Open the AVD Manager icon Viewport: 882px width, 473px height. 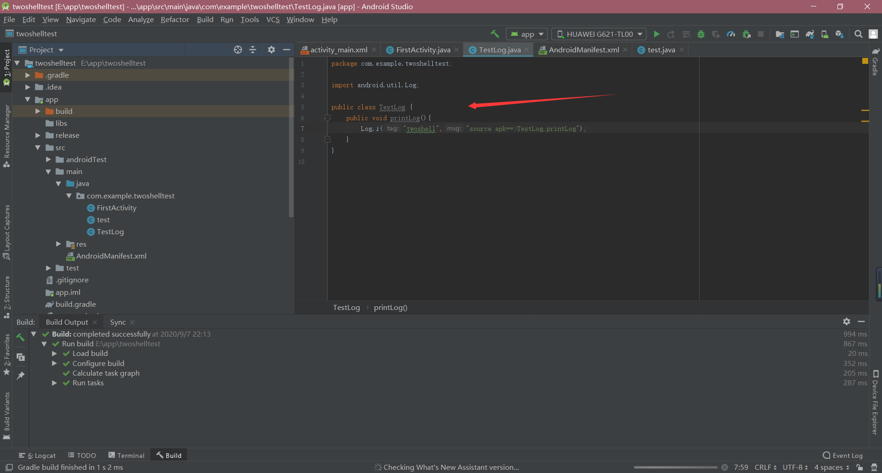tap(825, 34)
